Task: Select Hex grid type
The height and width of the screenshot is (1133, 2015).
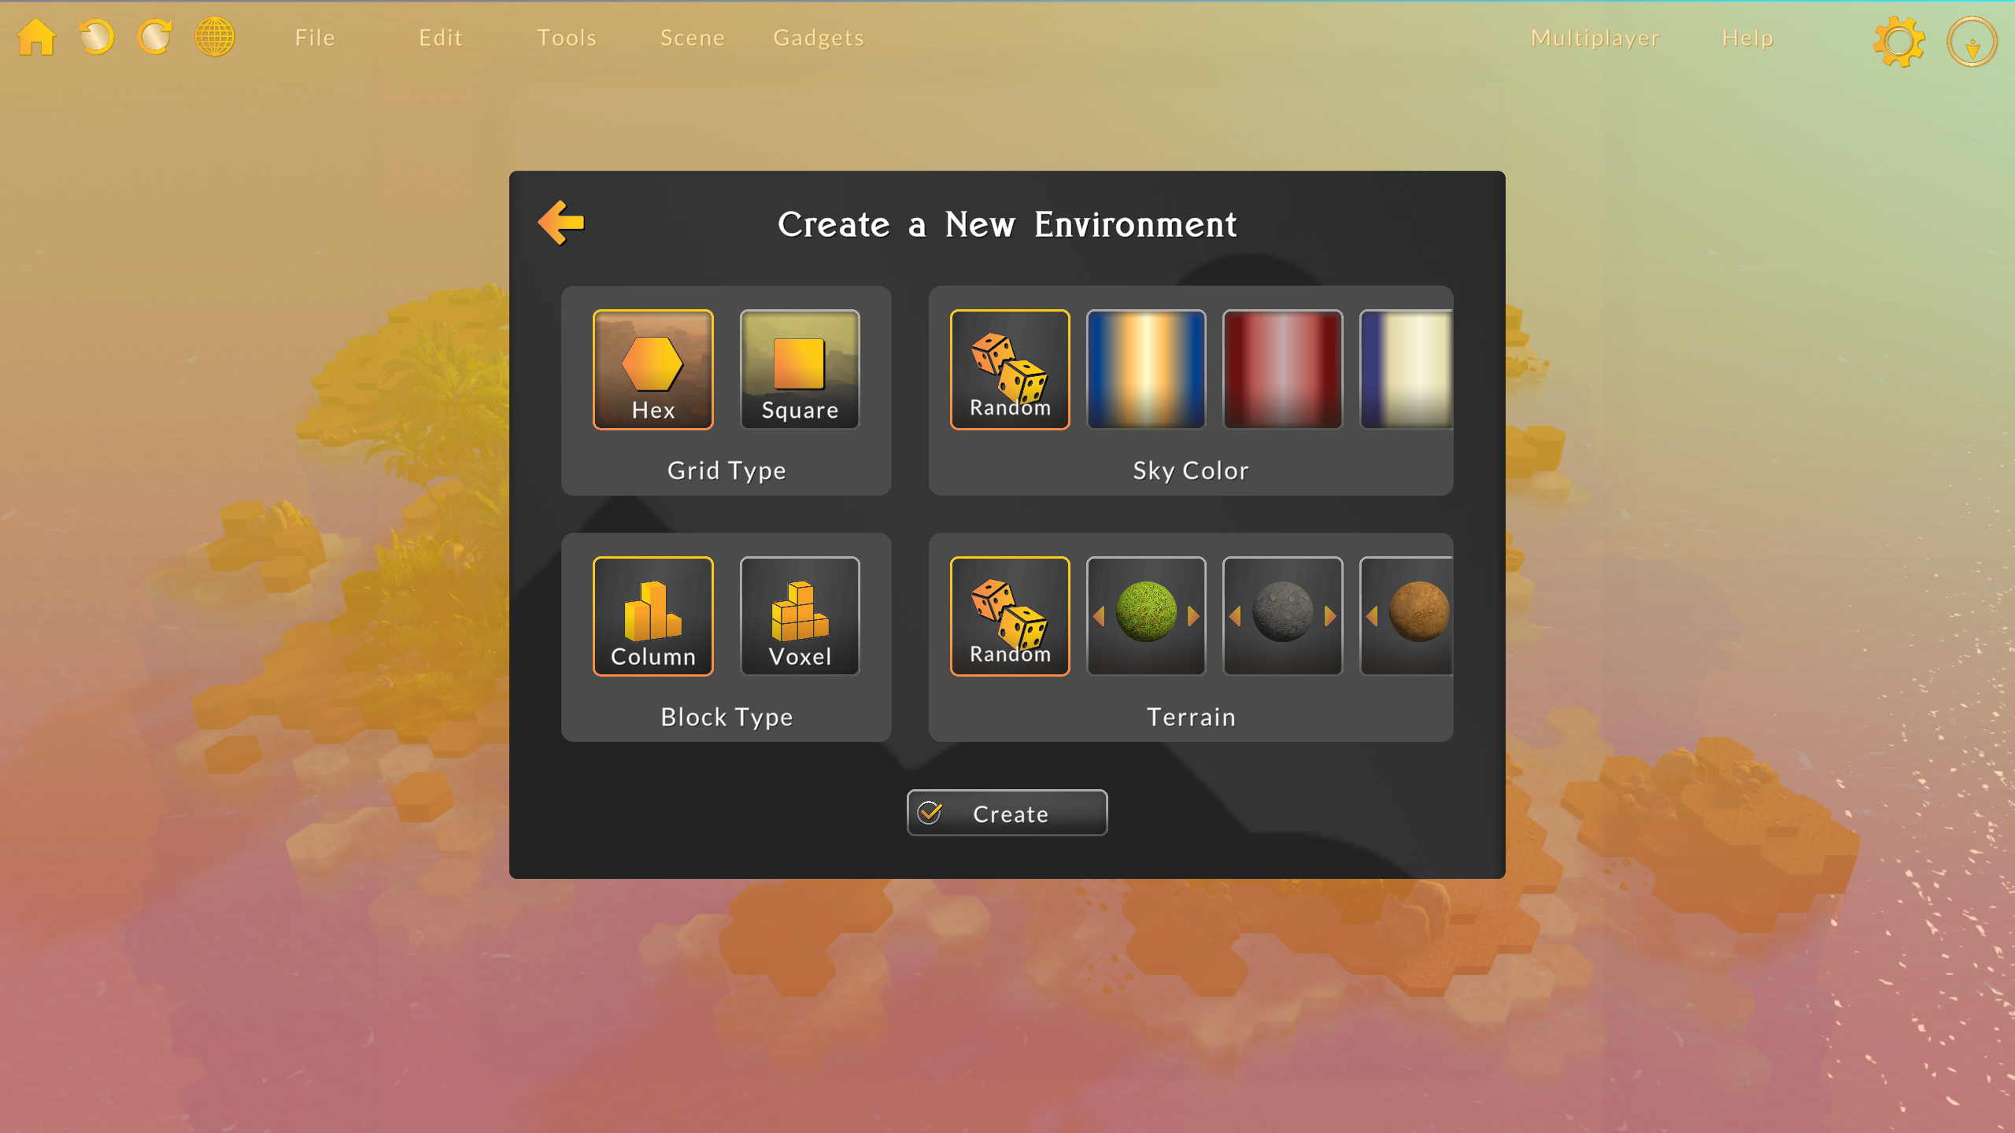Action: [x=653, y=369]
